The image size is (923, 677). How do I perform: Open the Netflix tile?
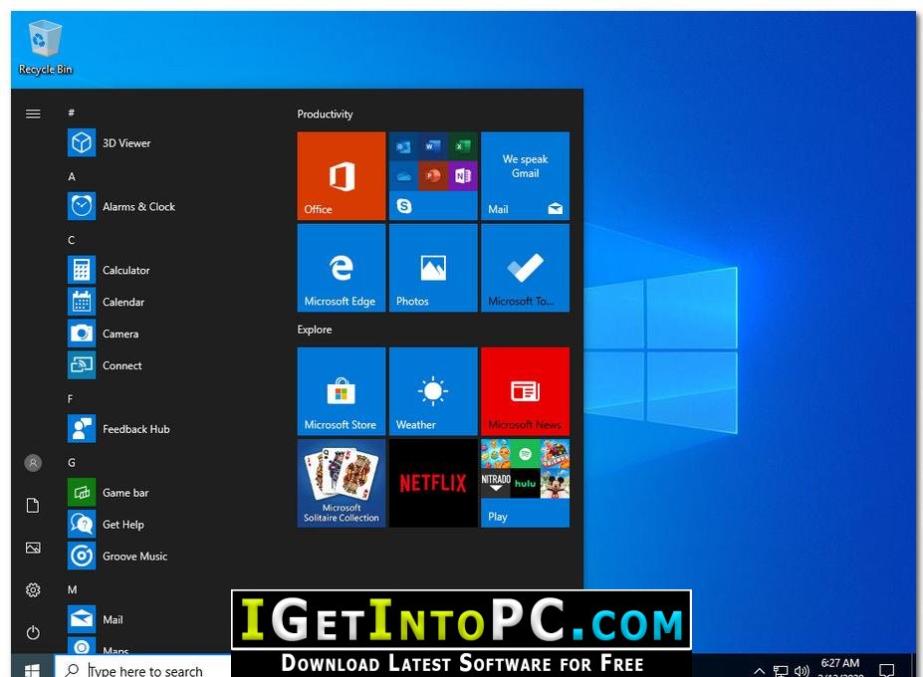pyautogui.click(x=433, y=483)
